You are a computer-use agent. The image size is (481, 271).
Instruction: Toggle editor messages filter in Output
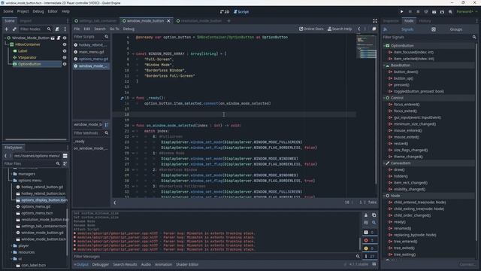[x=369, y=256]
